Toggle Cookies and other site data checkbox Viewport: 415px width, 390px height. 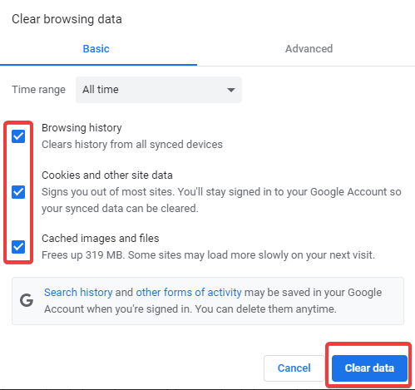tap(18, 192)
